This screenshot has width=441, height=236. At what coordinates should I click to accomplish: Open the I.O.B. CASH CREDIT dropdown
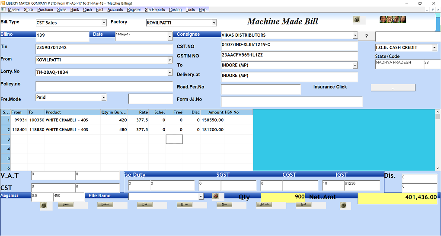[x=434, y=48]
